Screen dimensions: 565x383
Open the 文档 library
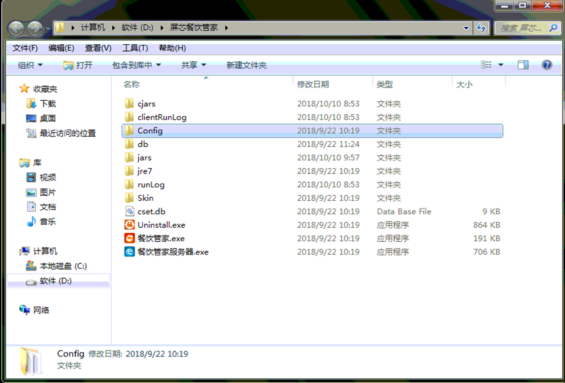pos(48,207)
